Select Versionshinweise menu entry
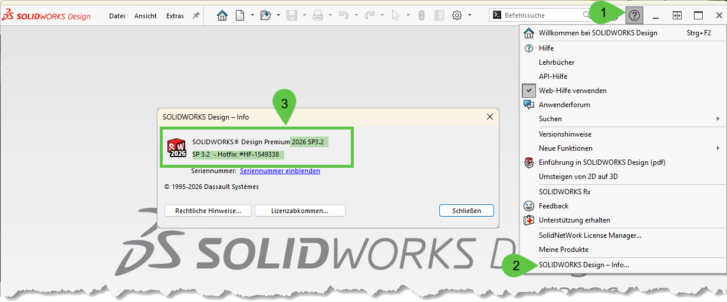The width and height of the screenshot is (727, 302). 622,134
